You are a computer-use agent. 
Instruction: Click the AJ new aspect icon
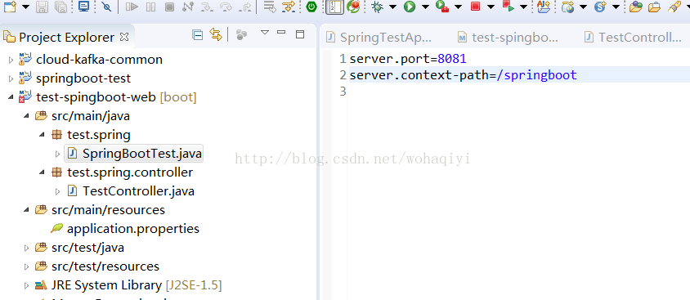coord(544,7)
